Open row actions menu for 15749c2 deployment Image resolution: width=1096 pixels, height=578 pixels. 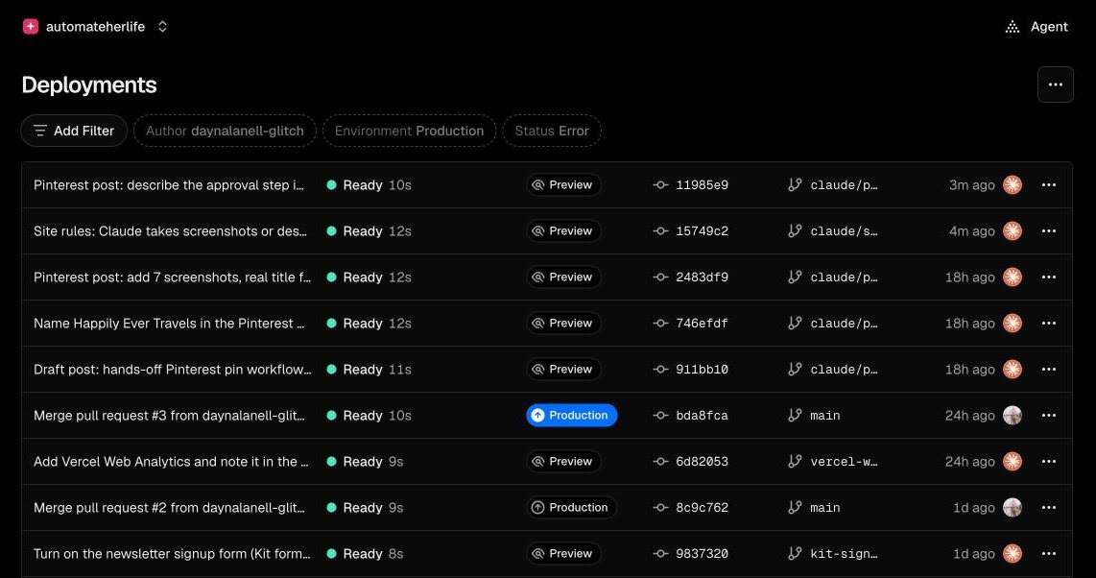[1048, 231]
